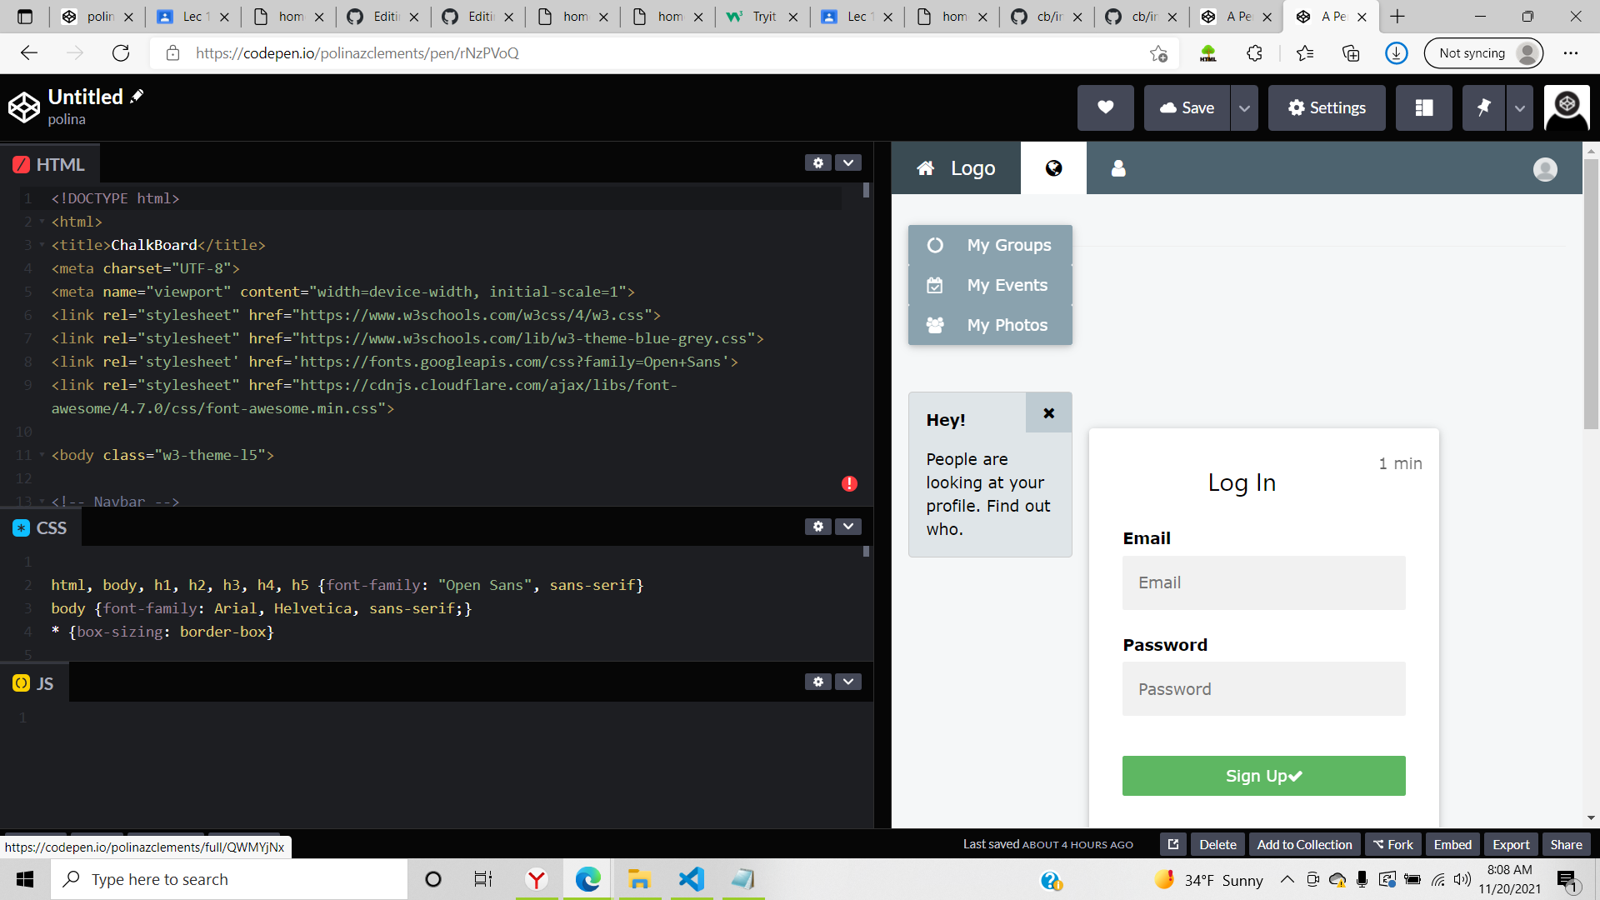
Task: Open preview in new window via external-link icon
Action: pos(1172,843)
